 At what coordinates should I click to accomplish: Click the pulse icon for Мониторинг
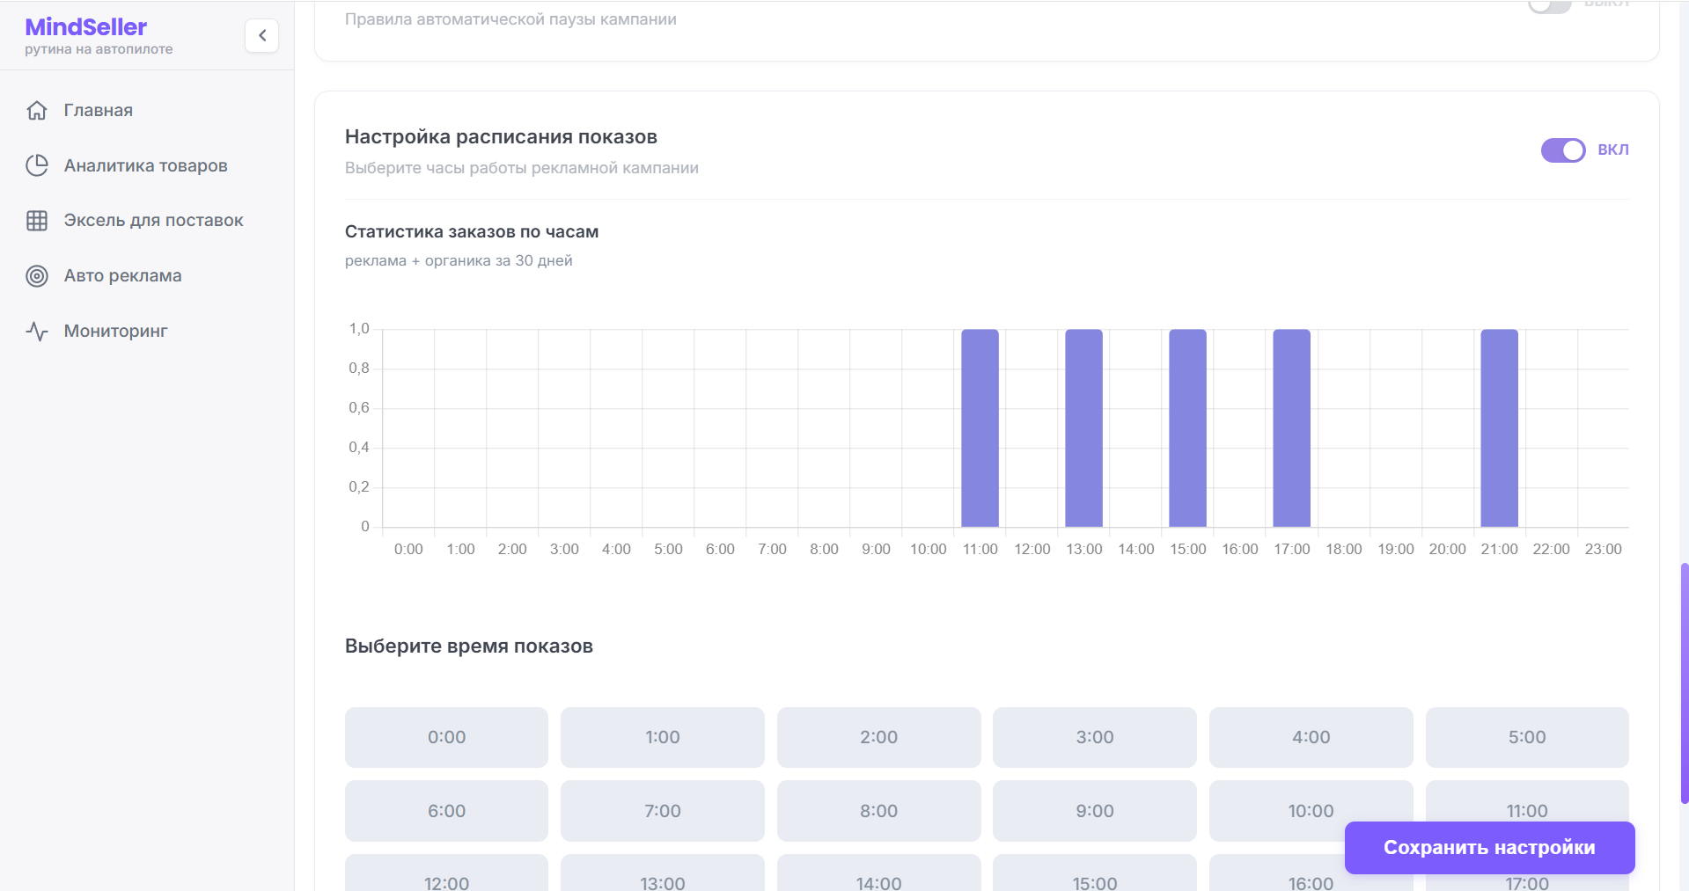pyautogui.click(x=37, y=332)
